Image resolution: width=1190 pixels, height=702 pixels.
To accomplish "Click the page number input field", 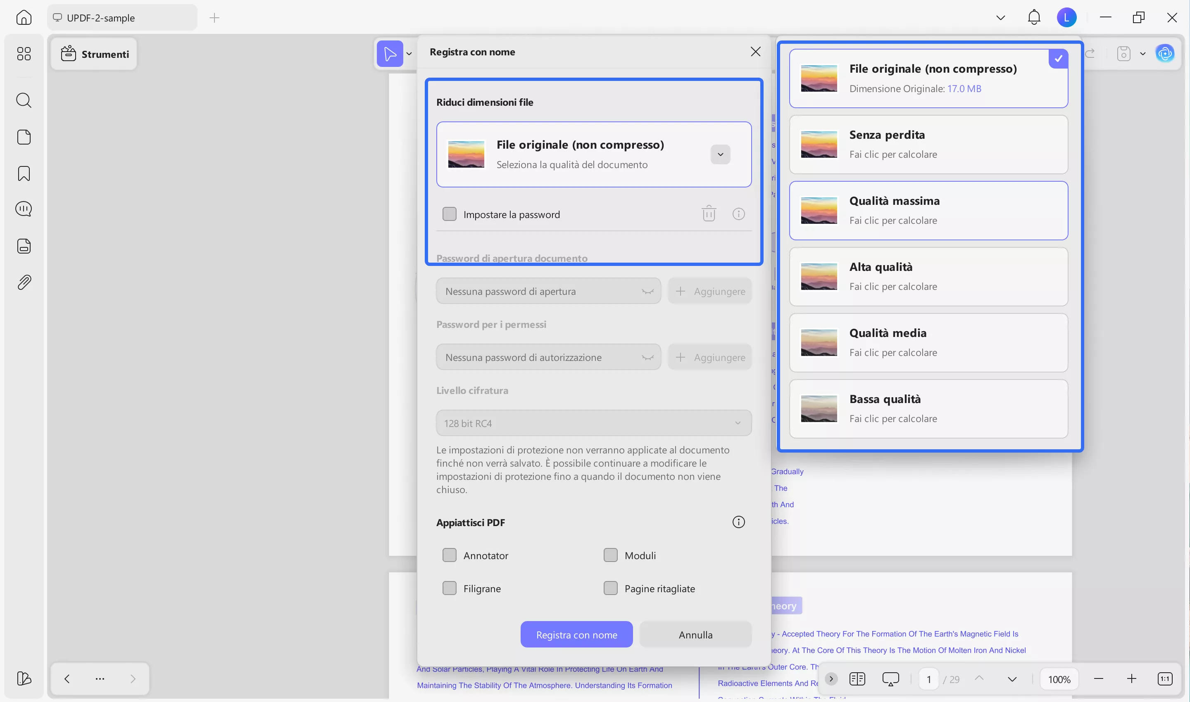I will pos(929,680).
